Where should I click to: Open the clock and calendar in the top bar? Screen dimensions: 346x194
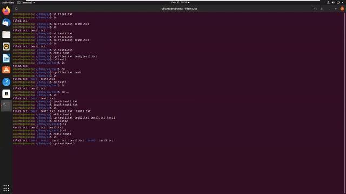point(180,2)
